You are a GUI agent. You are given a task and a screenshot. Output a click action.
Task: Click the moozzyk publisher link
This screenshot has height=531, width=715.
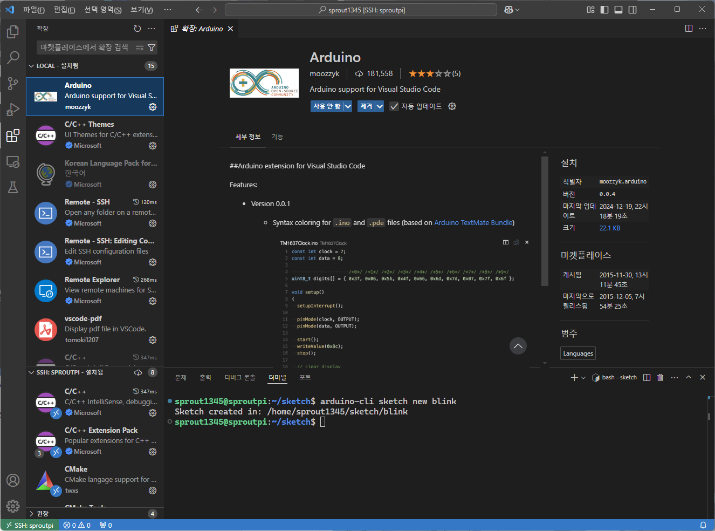tap(325, 73)
